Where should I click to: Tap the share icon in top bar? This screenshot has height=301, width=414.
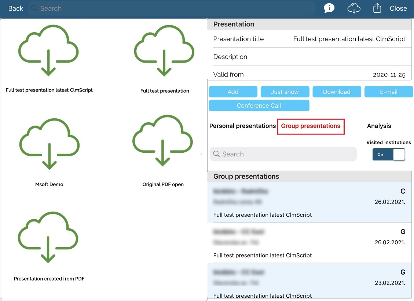coord(377,8)
